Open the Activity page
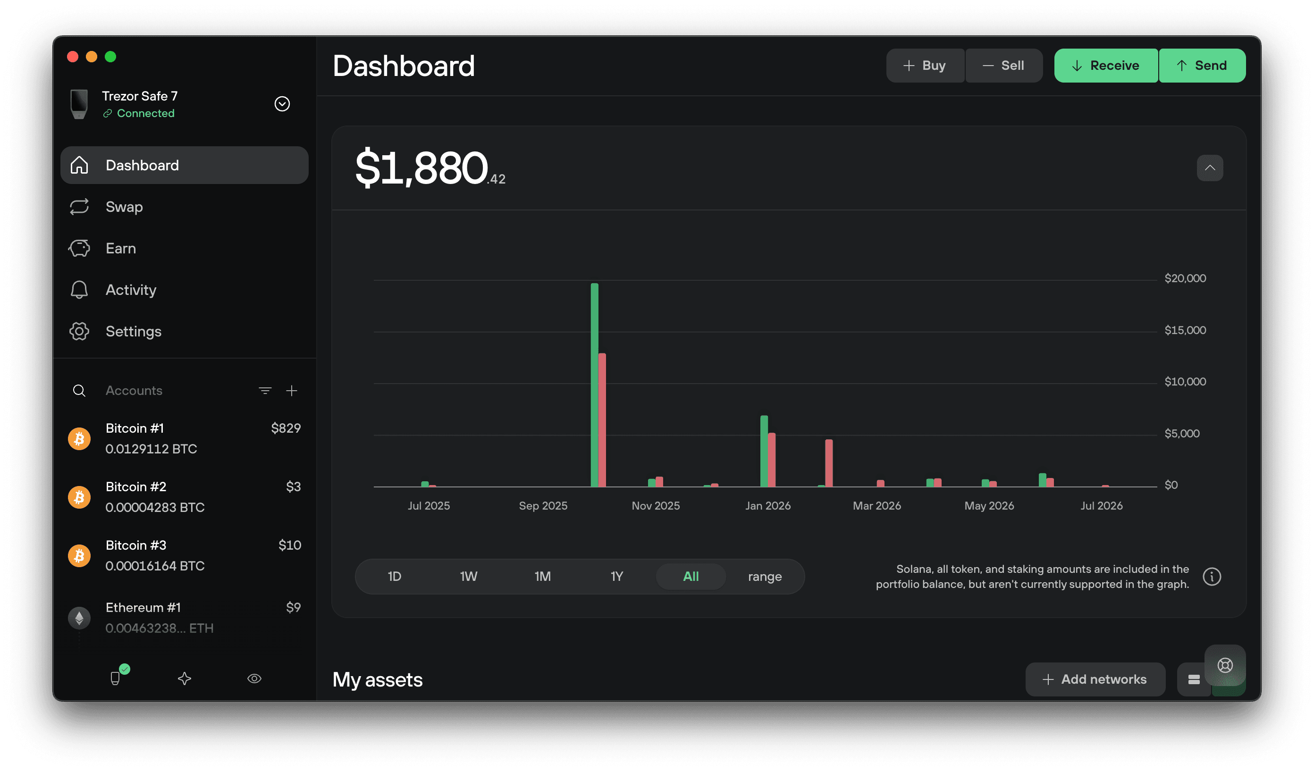Viewport: 1314px width, 771px height. tap(184, 290)
